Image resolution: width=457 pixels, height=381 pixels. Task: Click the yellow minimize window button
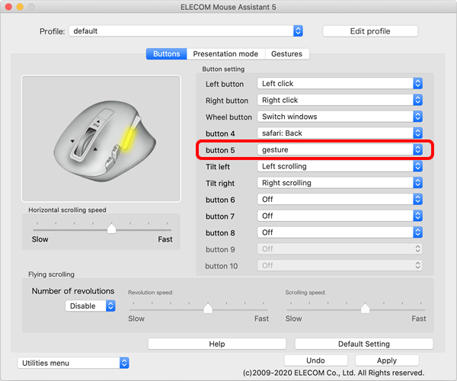click(x=20, y=6)
